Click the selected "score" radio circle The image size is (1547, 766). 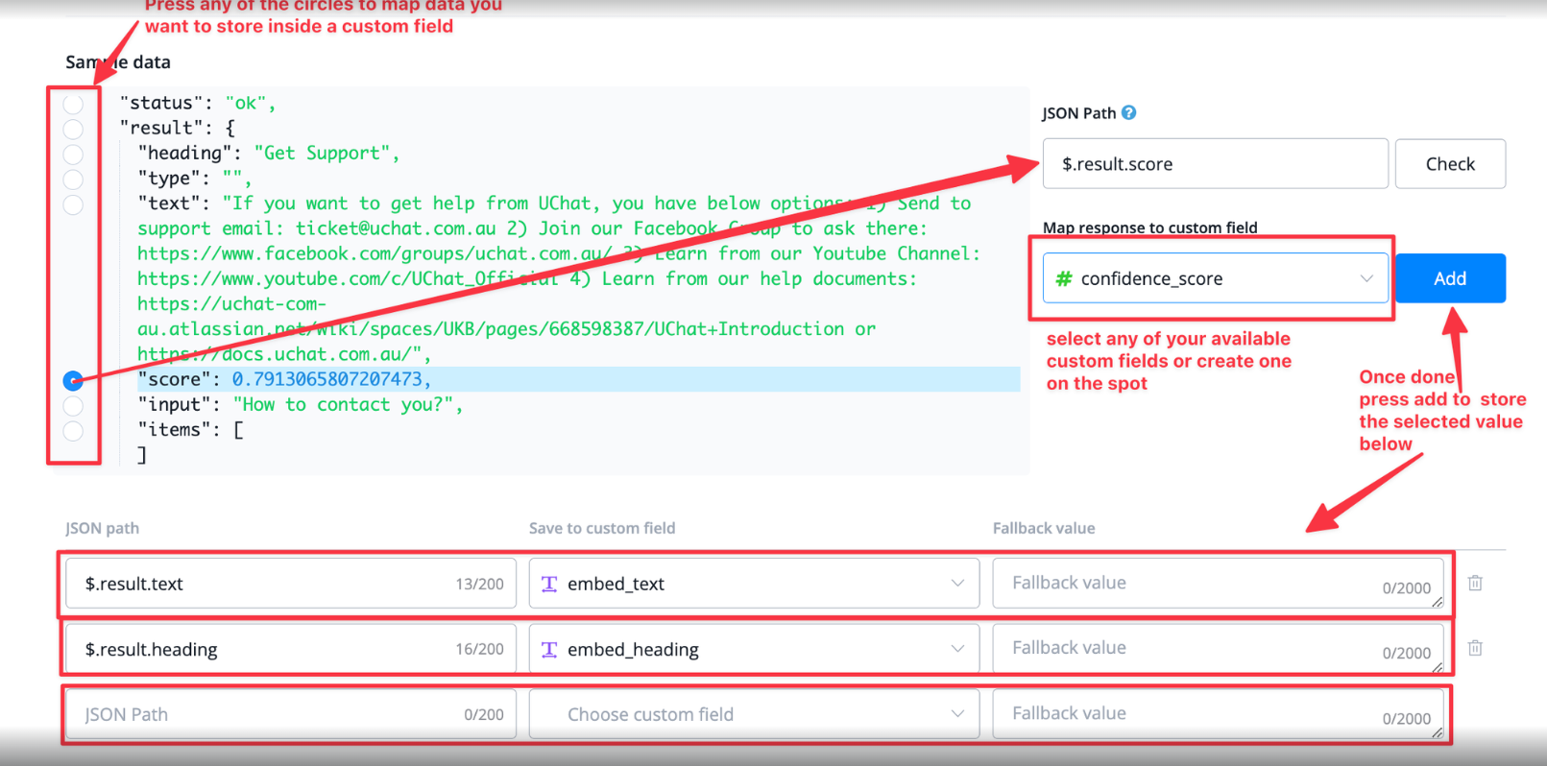73,381
